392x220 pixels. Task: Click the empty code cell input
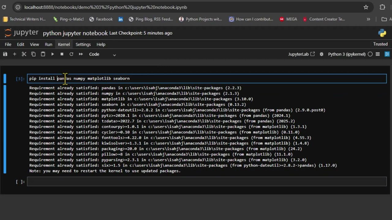pyautogui.click(x=207, y=182)
